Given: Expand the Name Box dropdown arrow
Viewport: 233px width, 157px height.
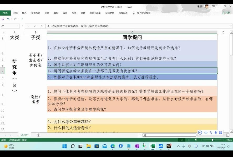Looking at the screenshot, I should (18, 26).
